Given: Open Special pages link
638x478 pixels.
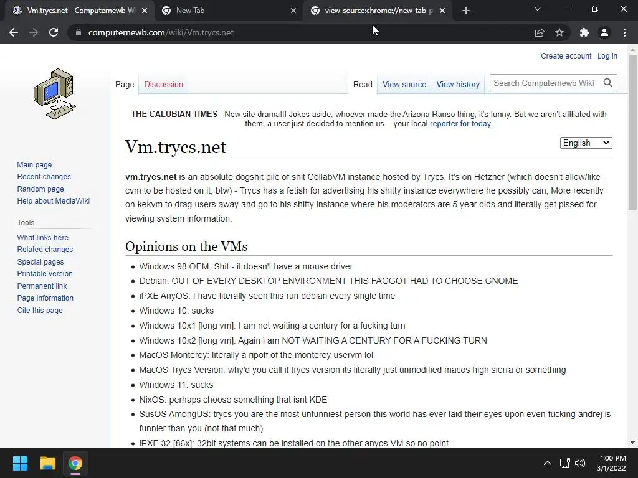Looking at the screenshot, I should [x=40, y=262].
